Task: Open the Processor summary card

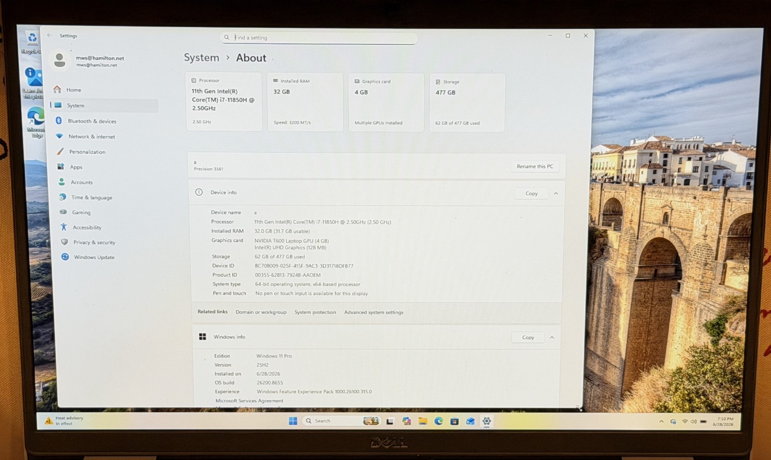Action: point(224,102)
